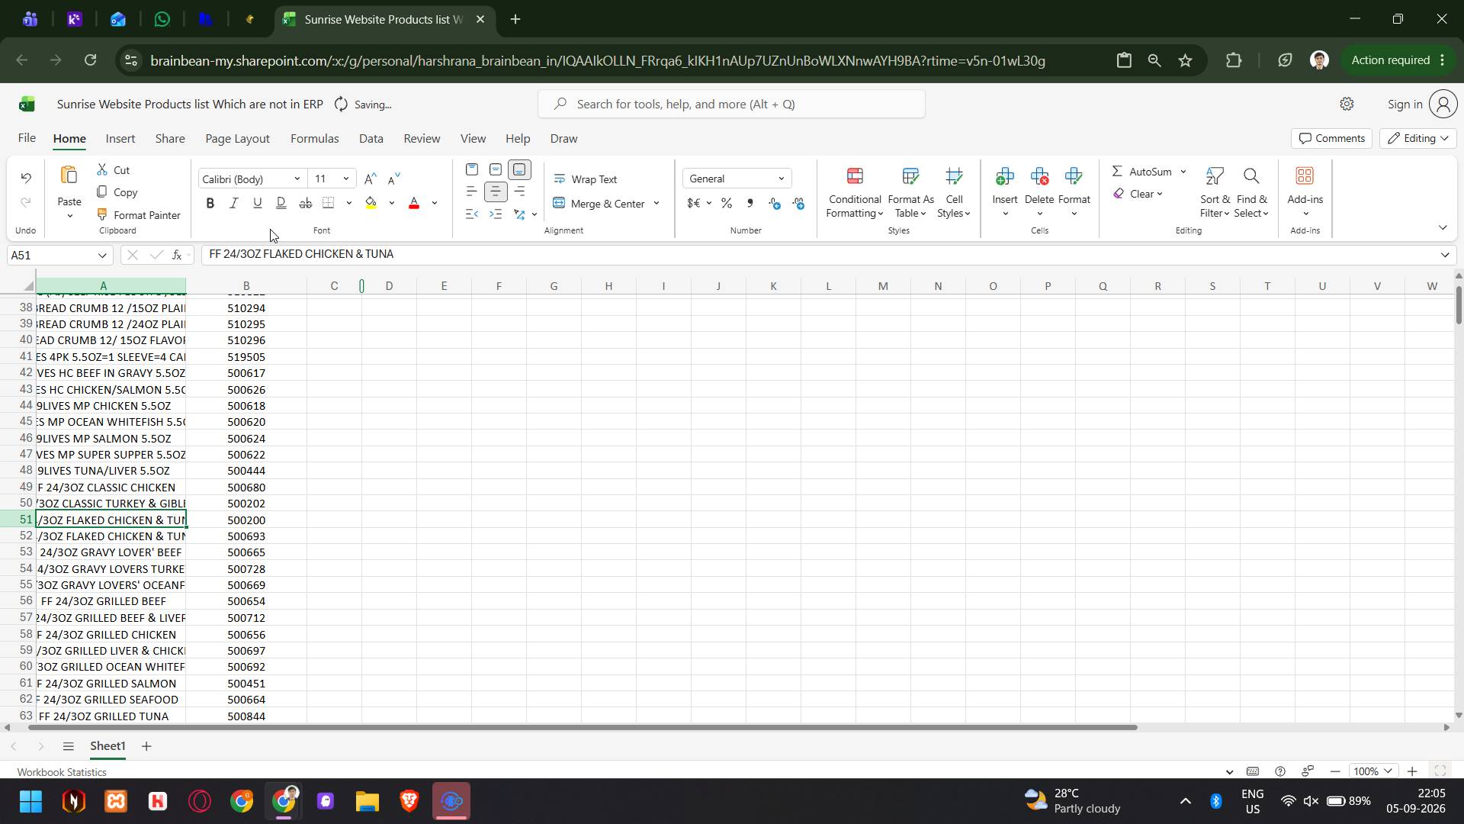This screenshot has height=824, width=1464.
Task: Switch to the Formulas ribbon tab
Action: coord(314,139)
